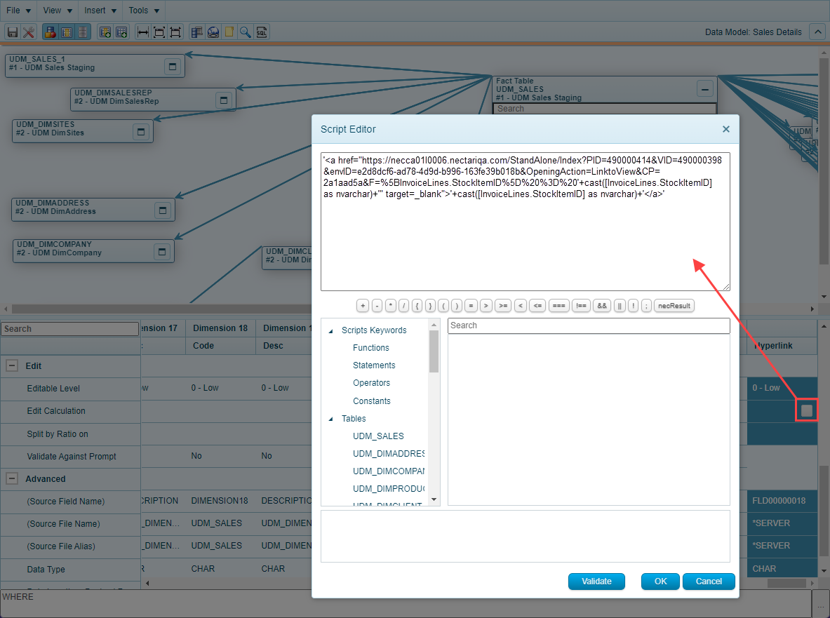This screenshot has width=830, height=618.
Task: Click the Save floppy disk icon
Action: pos(12,32)
